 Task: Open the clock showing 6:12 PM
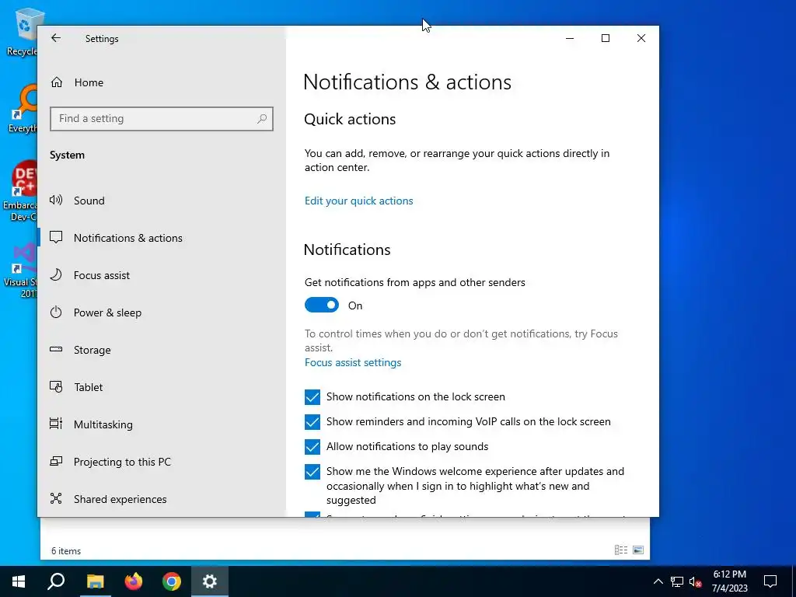point(729,581)
